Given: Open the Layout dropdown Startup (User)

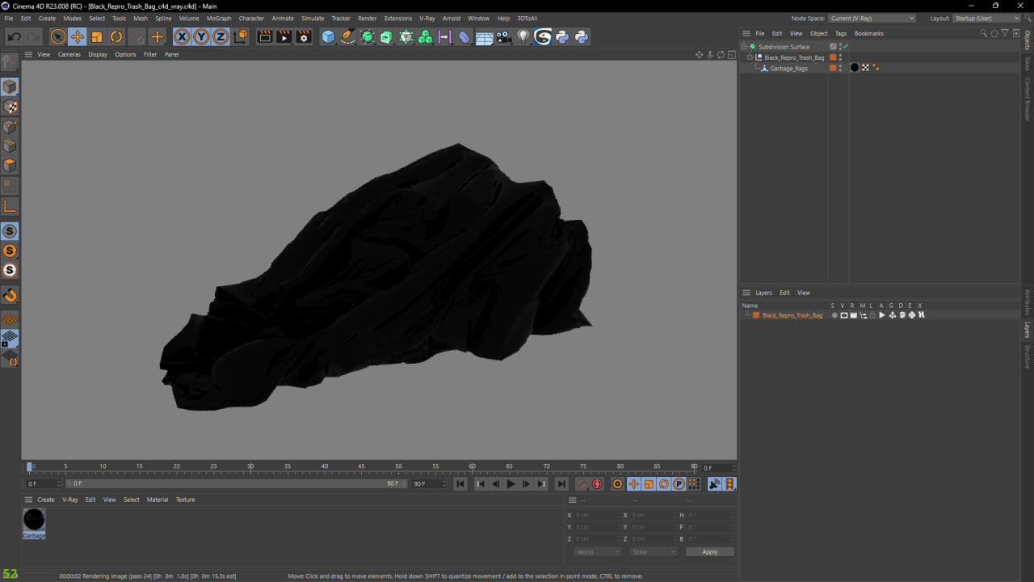Looking at the screenshot, I should tap(986, 18).
